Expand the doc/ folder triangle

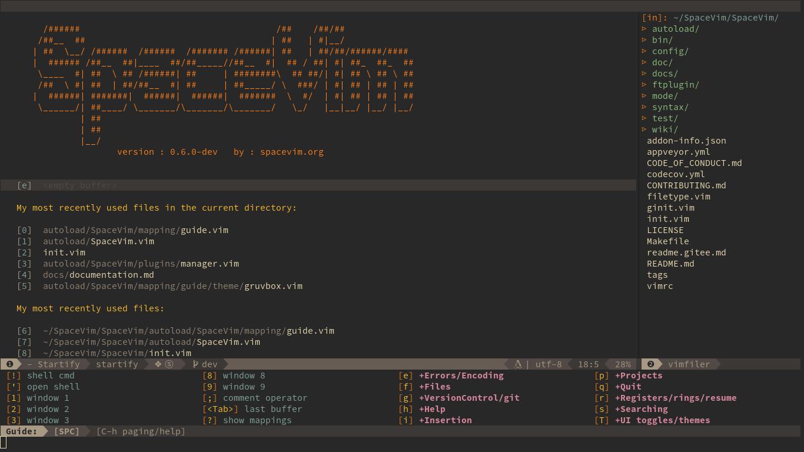click(x=644, y=62)
